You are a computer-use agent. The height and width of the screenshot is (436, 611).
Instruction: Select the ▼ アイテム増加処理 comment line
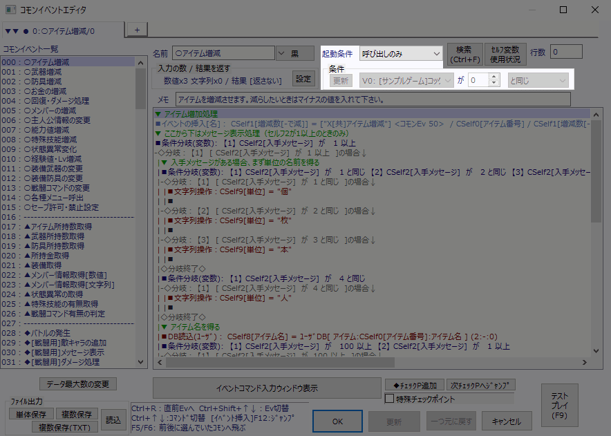[373, 114]
